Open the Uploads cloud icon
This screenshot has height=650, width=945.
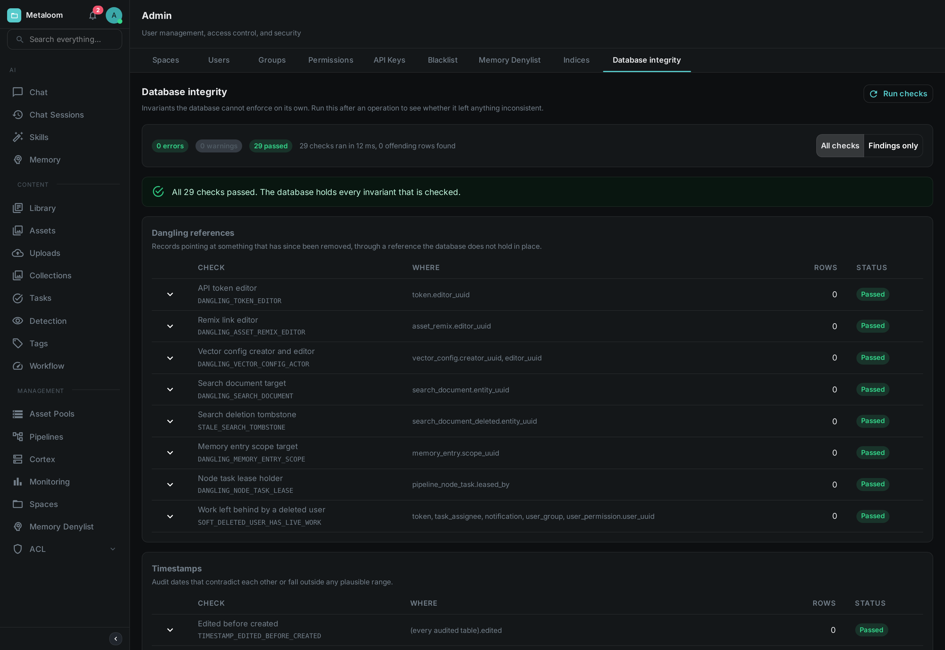tap(17, 253)
